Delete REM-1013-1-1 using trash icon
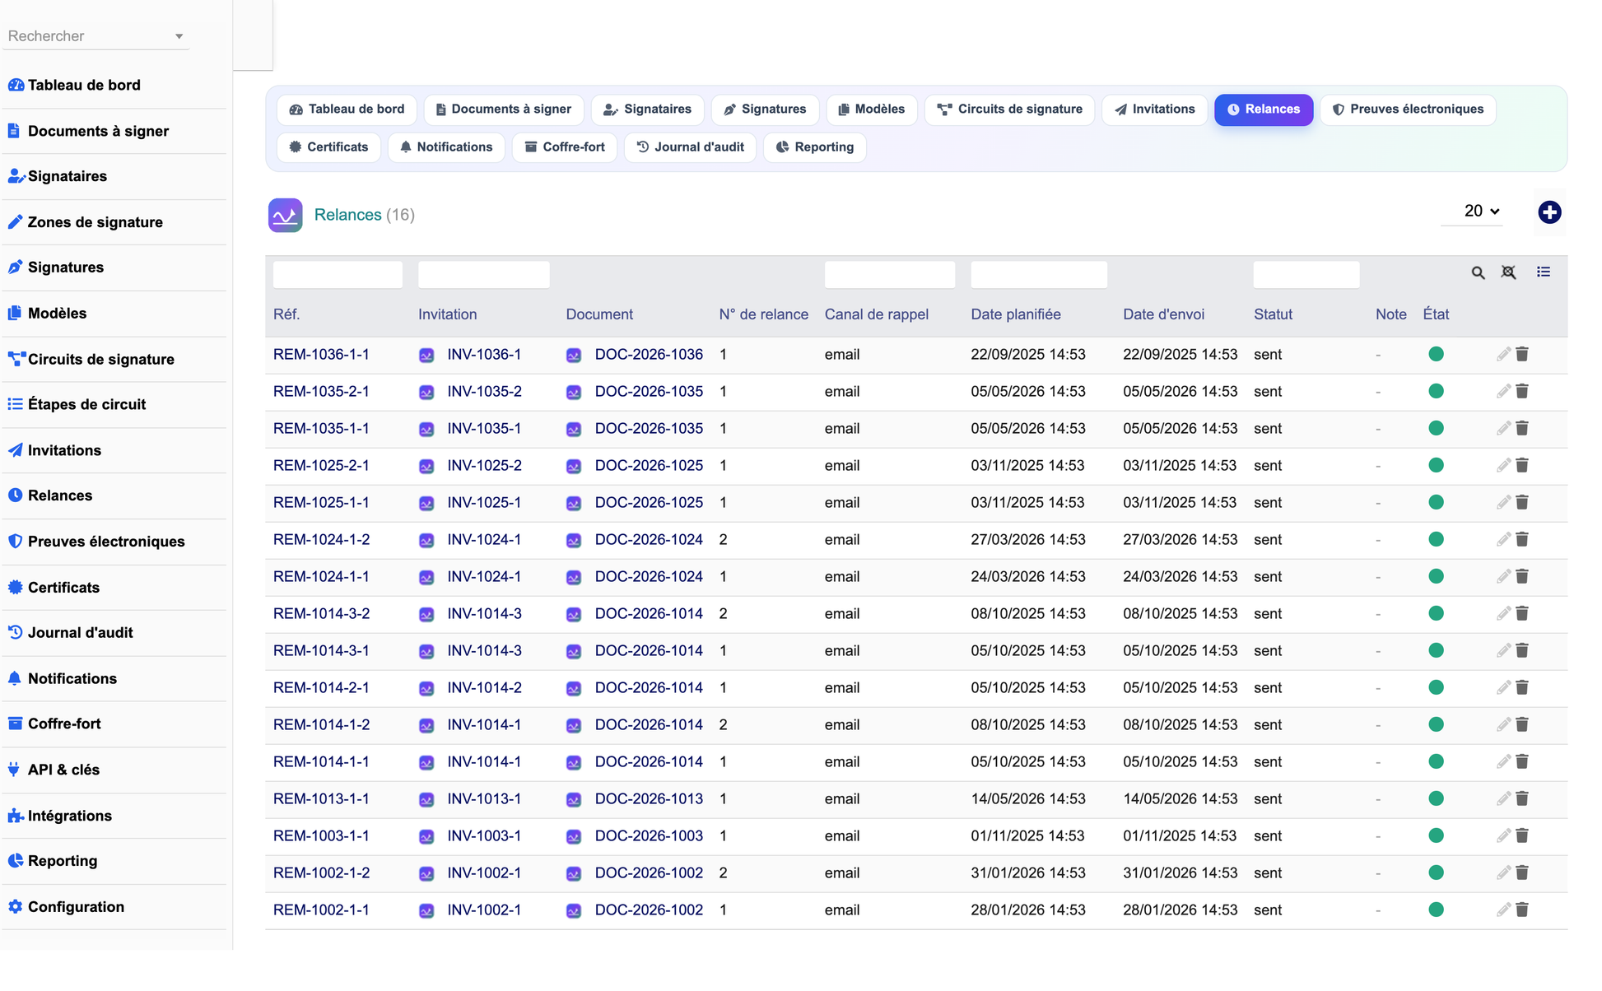Screen dimensions: 1602x991 click(1522, 798)
